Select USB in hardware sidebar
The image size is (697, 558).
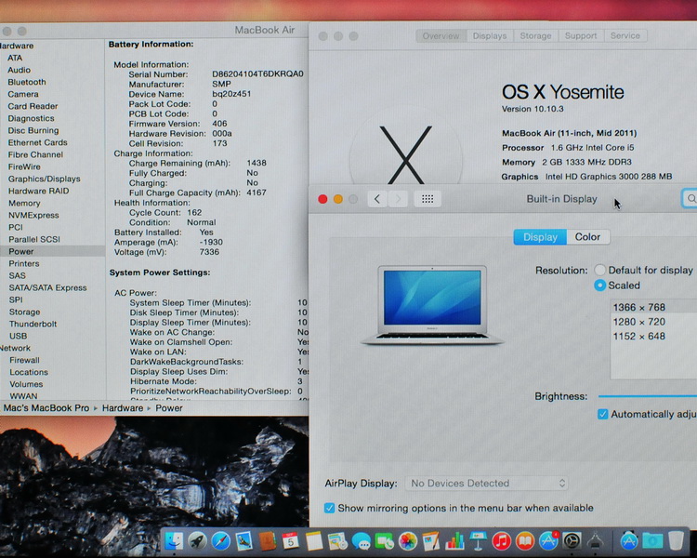(x=19, y=336)
